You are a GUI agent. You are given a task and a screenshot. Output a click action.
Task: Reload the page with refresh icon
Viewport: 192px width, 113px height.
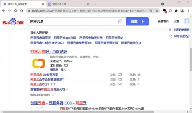[x=16, y=11]
